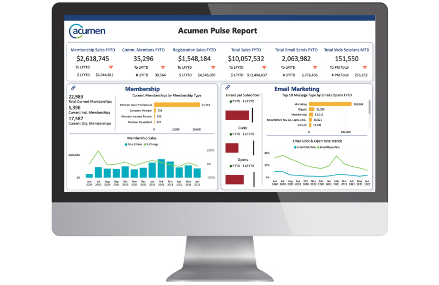This screenshot has height=285, width=439.
Task: Click the Membership Sales FYTD value $2,618,745
Action: pos(93,59)
